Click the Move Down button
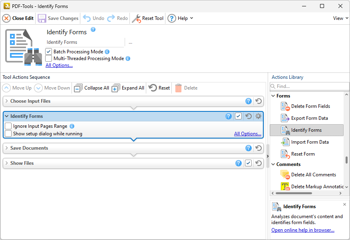This screenshot has width=350, height=240. coord(52,88)
